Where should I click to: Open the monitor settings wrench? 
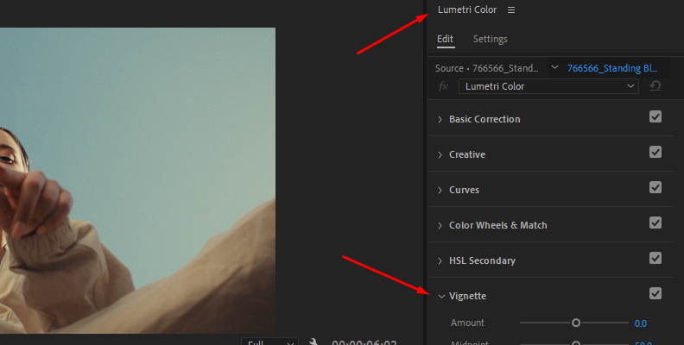313,342
